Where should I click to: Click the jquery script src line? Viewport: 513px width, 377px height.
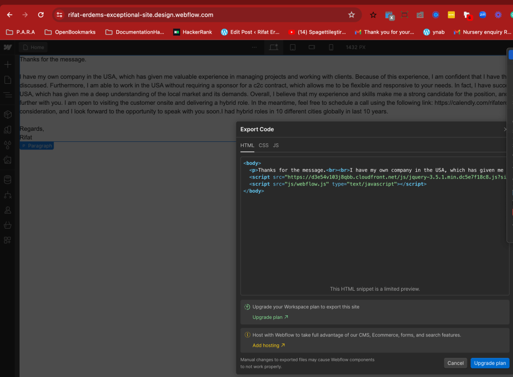378,177
